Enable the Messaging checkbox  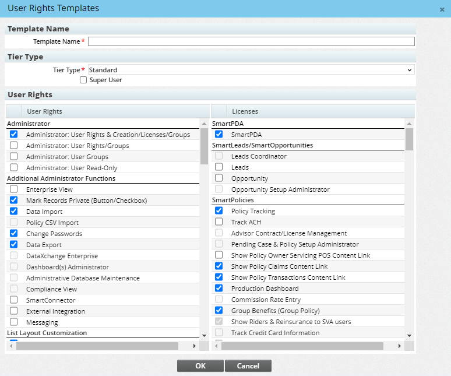13,322
